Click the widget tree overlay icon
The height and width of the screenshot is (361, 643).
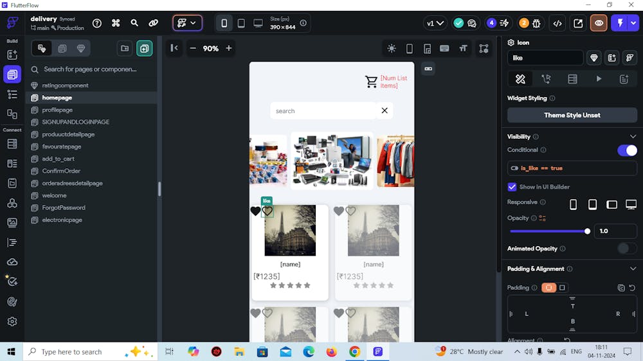[484, 49]
